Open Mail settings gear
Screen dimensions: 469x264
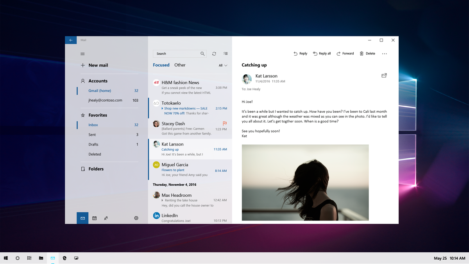[x=136, y=218]
